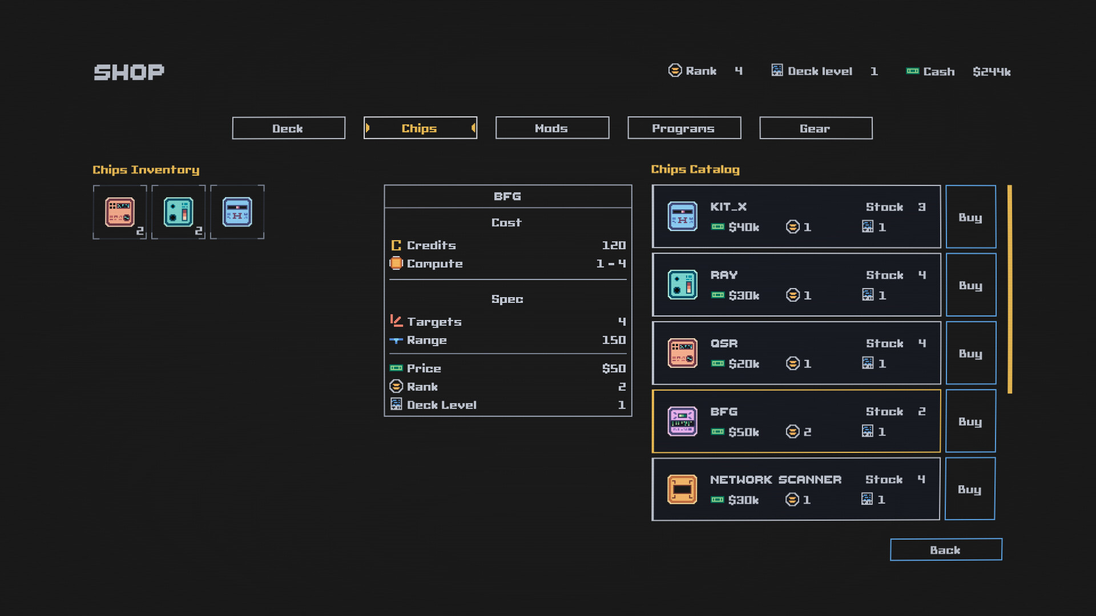1096x616 pixels.
Task: Open the Deck tab
Action: point(289,128)
